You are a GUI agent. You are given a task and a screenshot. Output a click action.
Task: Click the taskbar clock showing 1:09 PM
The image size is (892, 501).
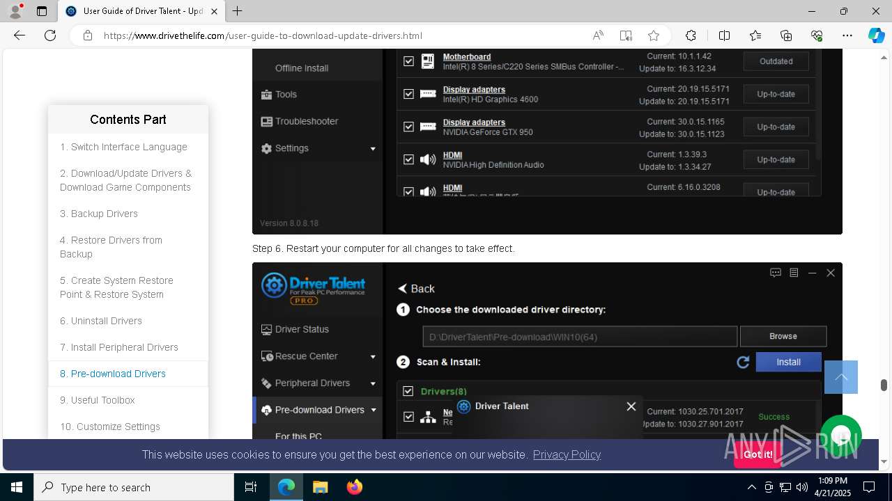832,487
